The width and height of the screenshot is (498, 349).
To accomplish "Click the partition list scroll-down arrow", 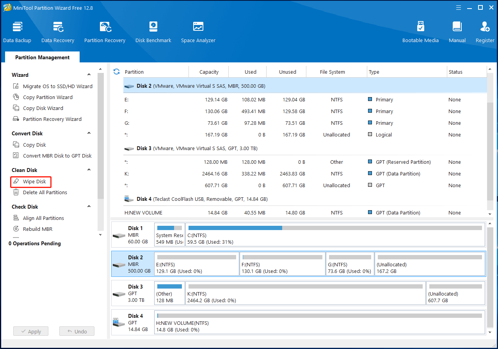I will click(490, 214).
